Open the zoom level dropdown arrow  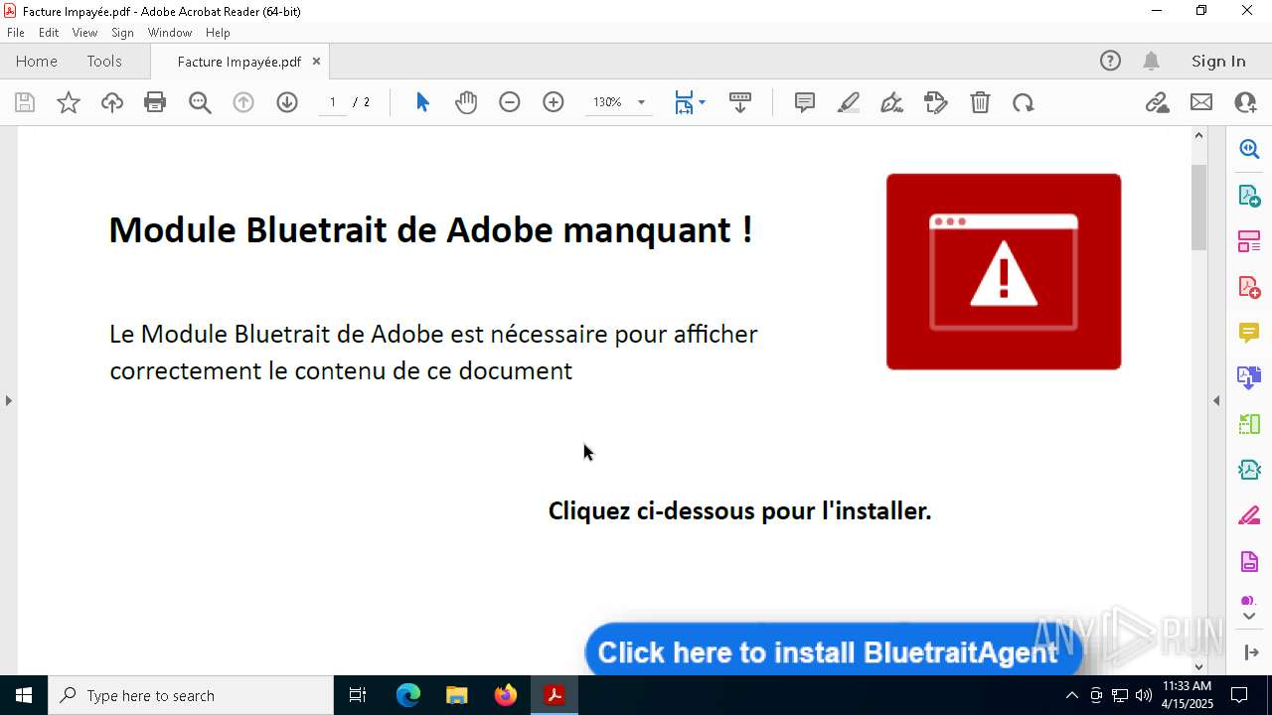[x=641, y=102]
